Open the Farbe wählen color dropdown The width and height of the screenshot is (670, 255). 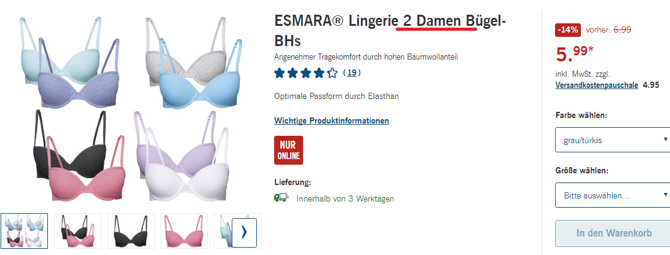(x=612, y=139)
